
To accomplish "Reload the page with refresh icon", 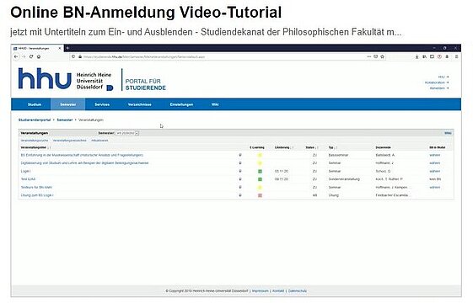I will click(x=31, y=56).
